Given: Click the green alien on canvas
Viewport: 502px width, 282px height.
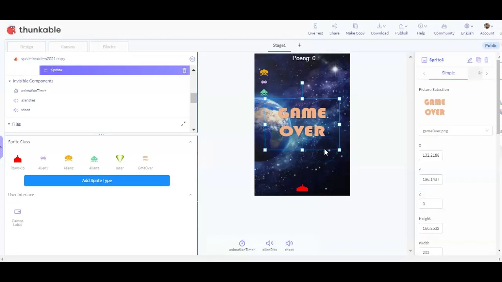Looking at the screenshot, I should coord(264,92).
